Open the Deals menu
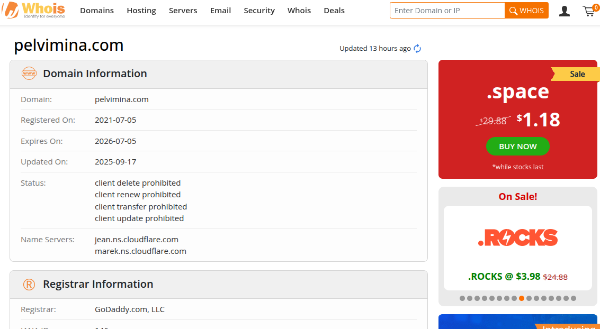The width and height of the screenshot is (600, 329). click(x=334, y=11)
